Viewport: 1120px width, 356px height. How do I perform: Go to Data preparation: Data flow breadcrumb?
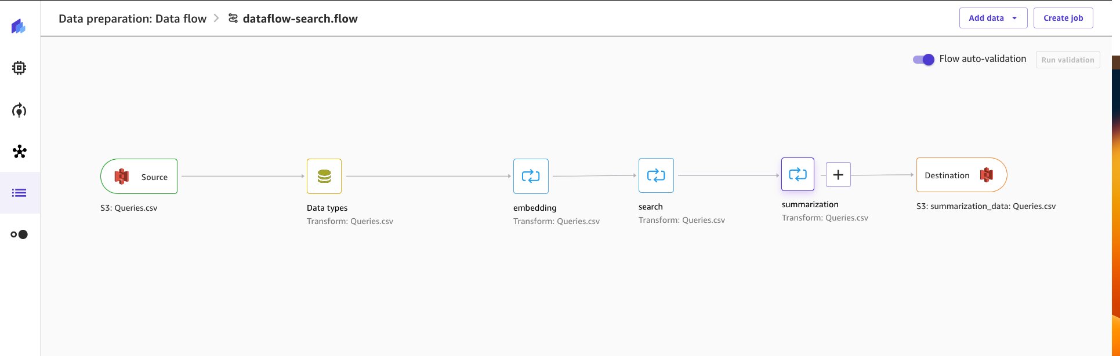point(132,19)
